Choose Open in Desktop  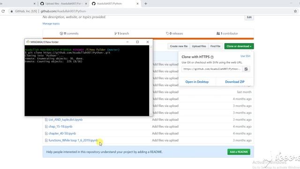point(197,82)
